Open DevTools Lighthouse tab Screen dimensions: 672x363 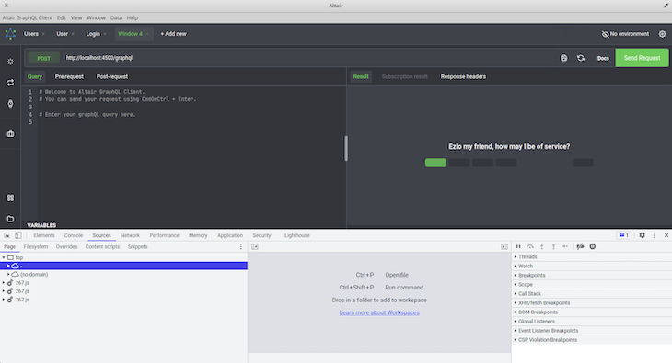pyautogui.click(x=296, y=235)
